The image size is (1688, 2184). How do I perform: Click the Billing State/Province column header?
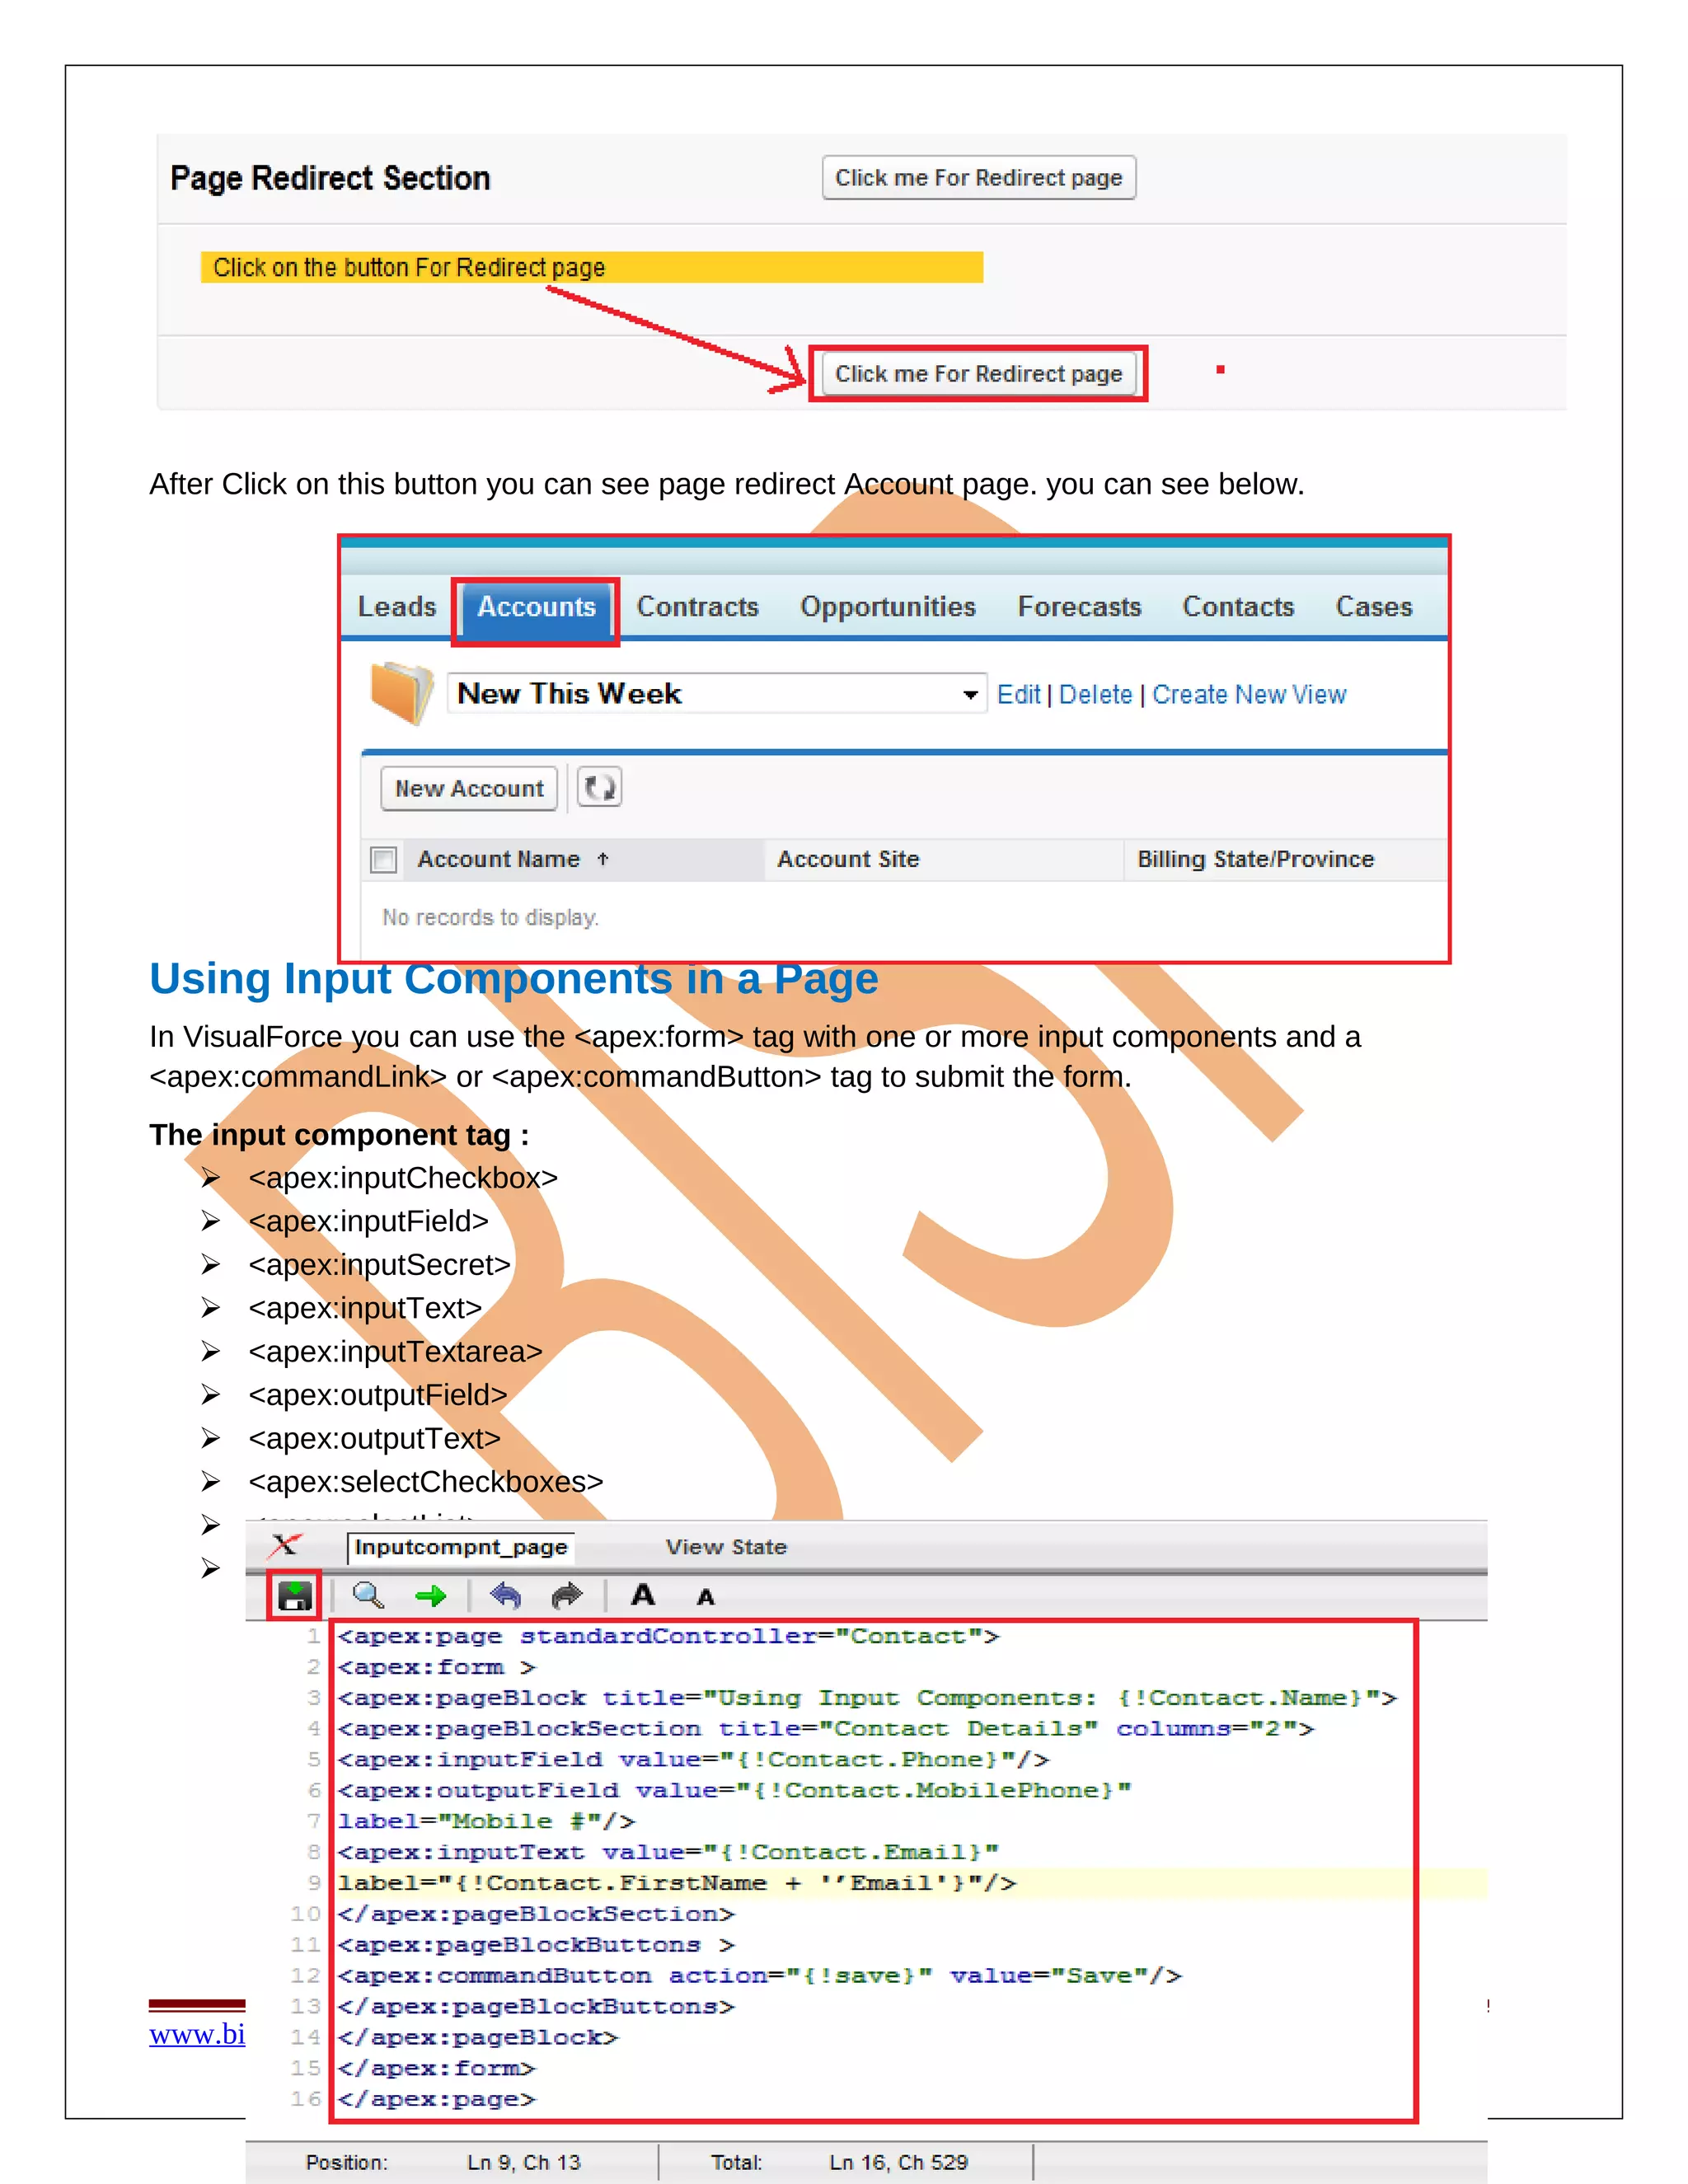coord(1256,859)
